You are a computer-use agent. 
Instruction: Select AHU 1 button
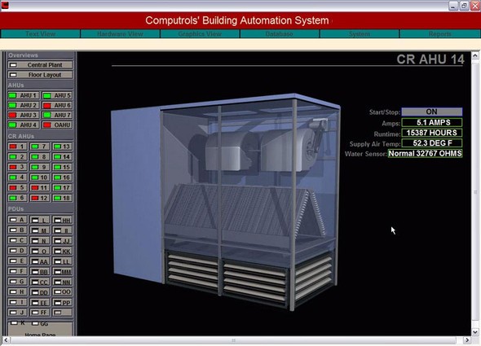(x=24, y=95)
